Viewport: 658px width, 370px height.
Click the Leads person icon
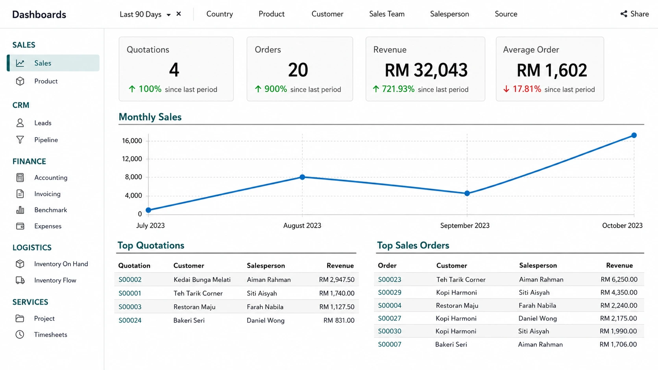(20, 123)
